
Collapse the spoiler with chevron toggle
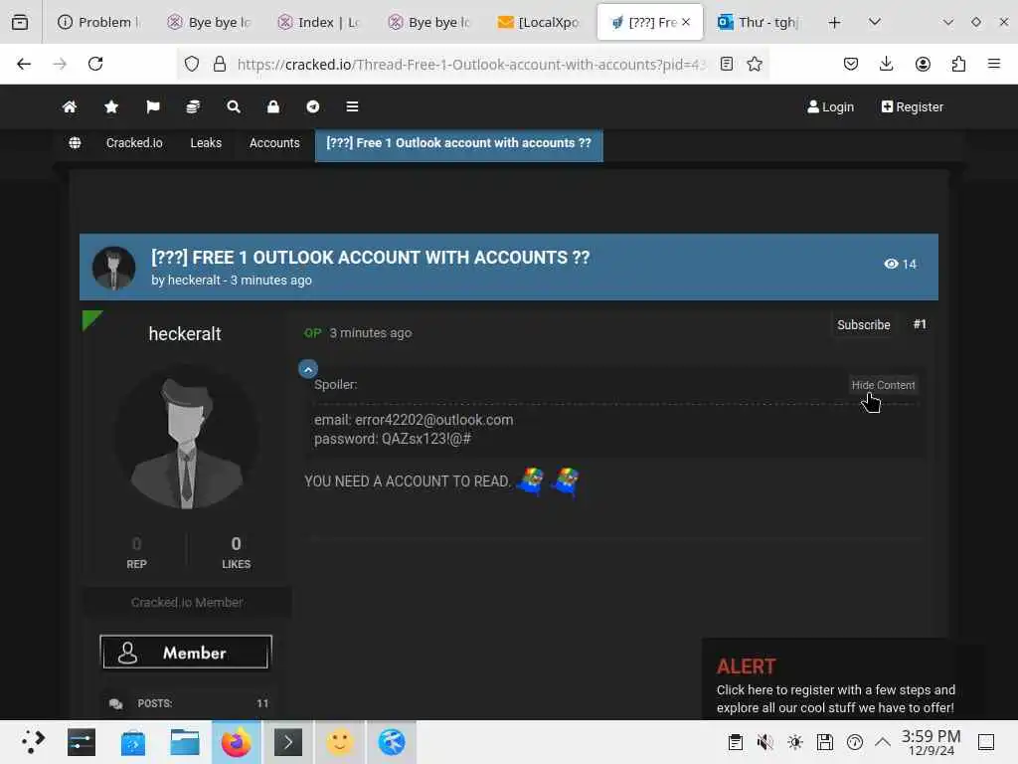click(308, 369)
